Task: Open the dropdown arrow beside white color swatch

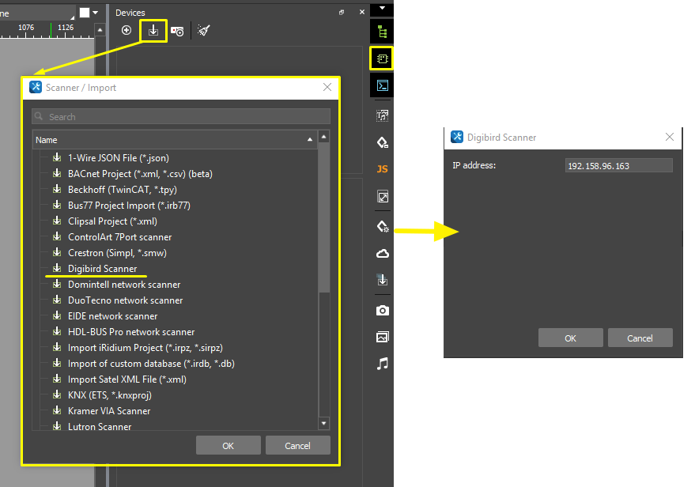Action: coord(96,13)
